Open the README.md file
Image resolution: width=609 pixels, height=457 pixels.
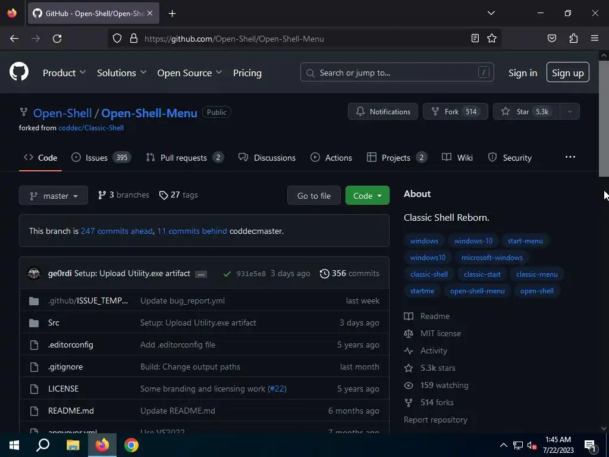tap(71, 411)
